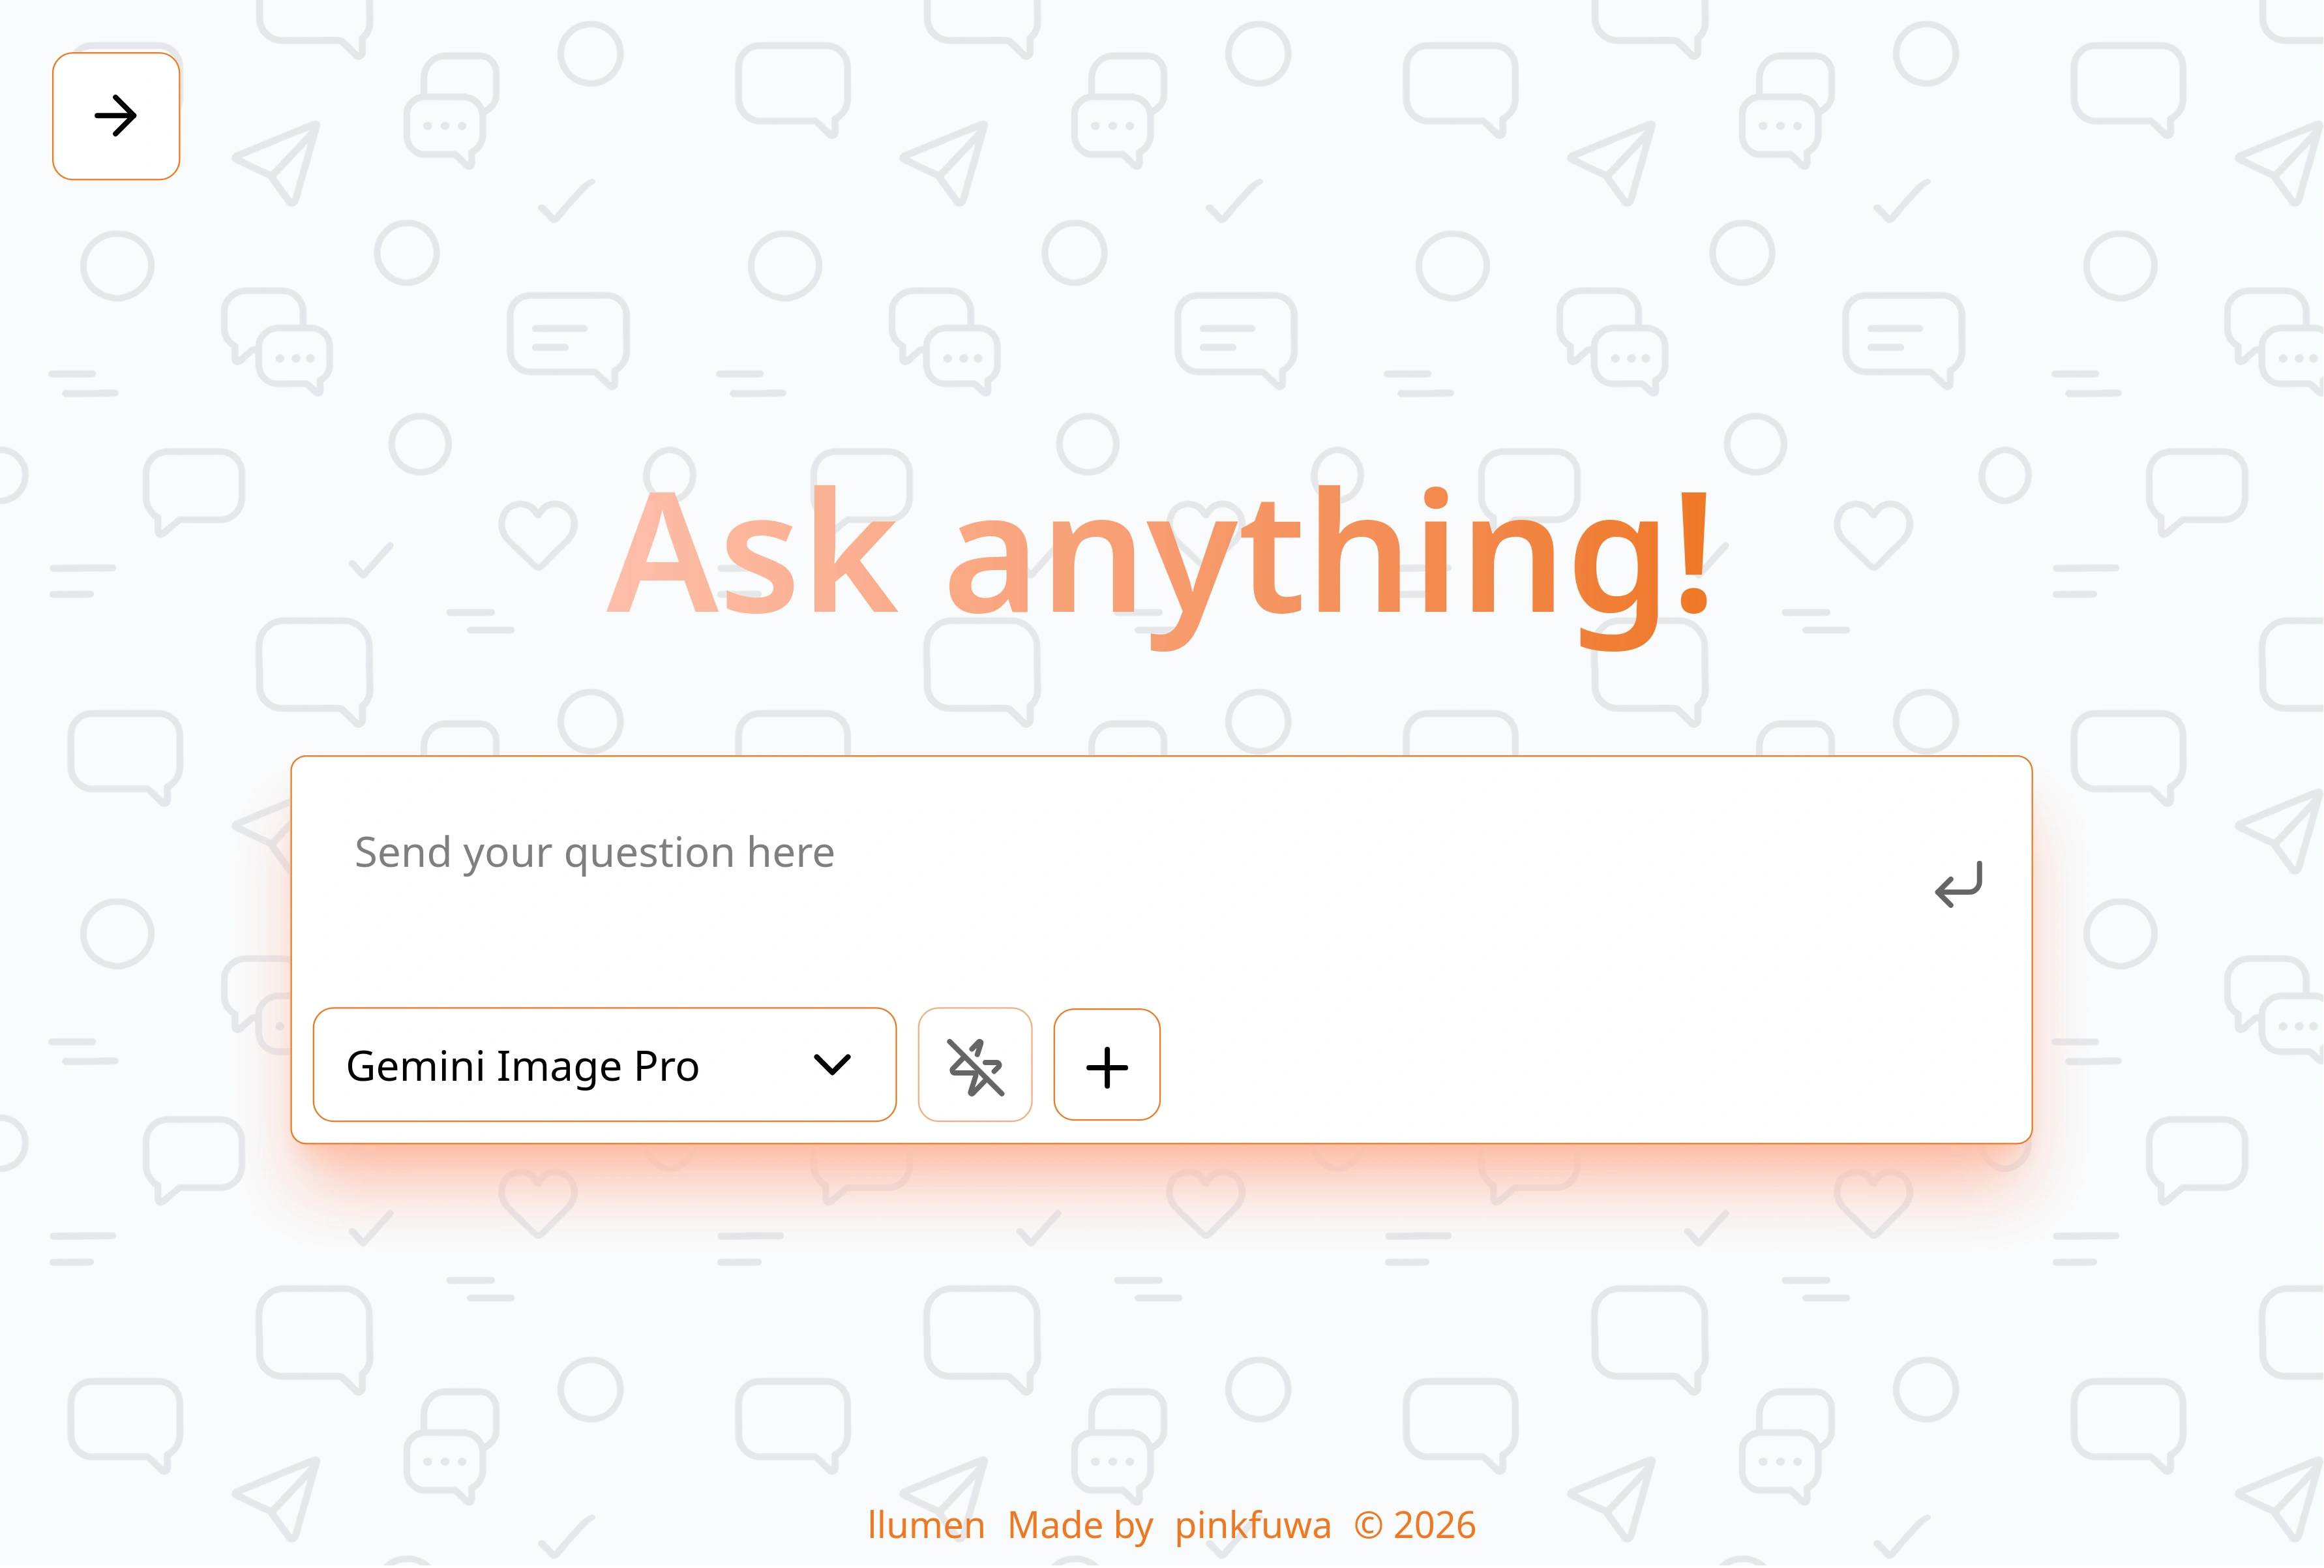Click the Gemini Image Pro label text

[x=522, y=1067]
